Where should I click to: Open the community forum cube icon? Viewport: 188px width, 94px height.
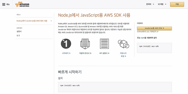[124, 44]
